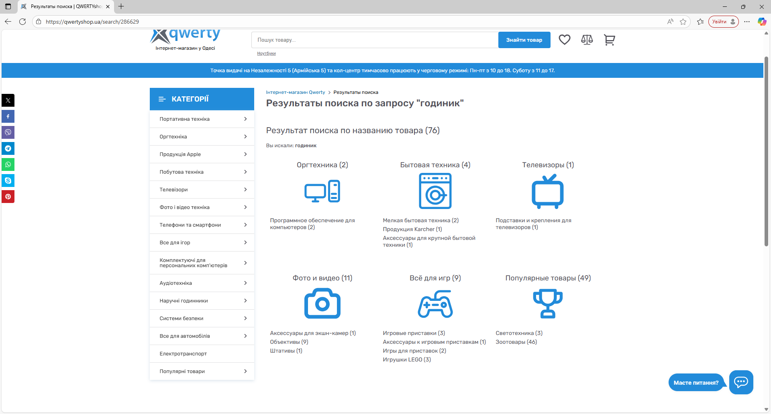771x414 pixels.
Task: Expand the Портативна техніка category
Action: [202, 119]
